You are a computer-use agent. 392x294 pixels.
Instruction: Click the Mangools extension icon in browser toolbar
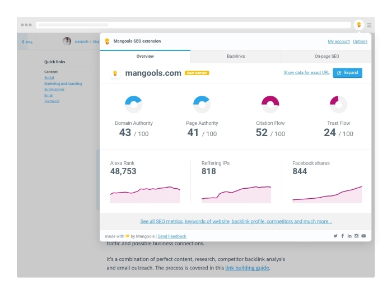pos(359,25)
